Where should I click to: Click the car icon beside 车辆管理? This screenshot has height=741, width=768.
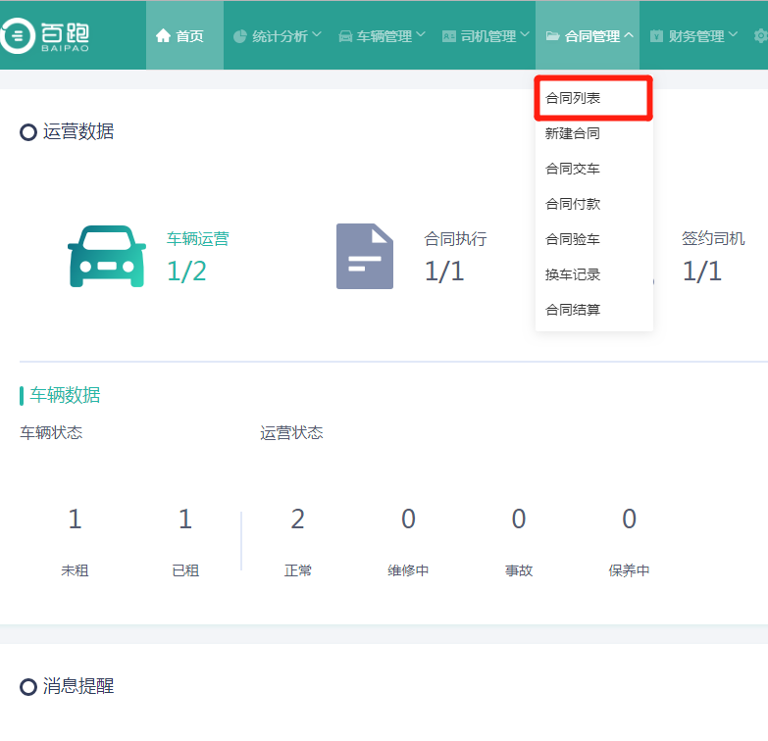345,36
